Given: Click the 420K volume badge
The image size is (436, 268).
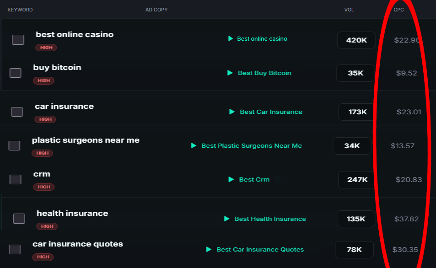Looking at the screenshot, I should point(356,40).
